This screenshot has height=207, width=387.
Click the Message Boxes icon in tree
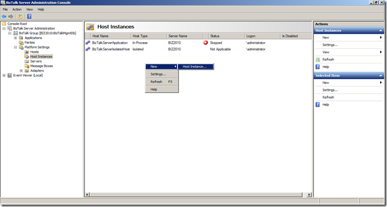point(26,66)
